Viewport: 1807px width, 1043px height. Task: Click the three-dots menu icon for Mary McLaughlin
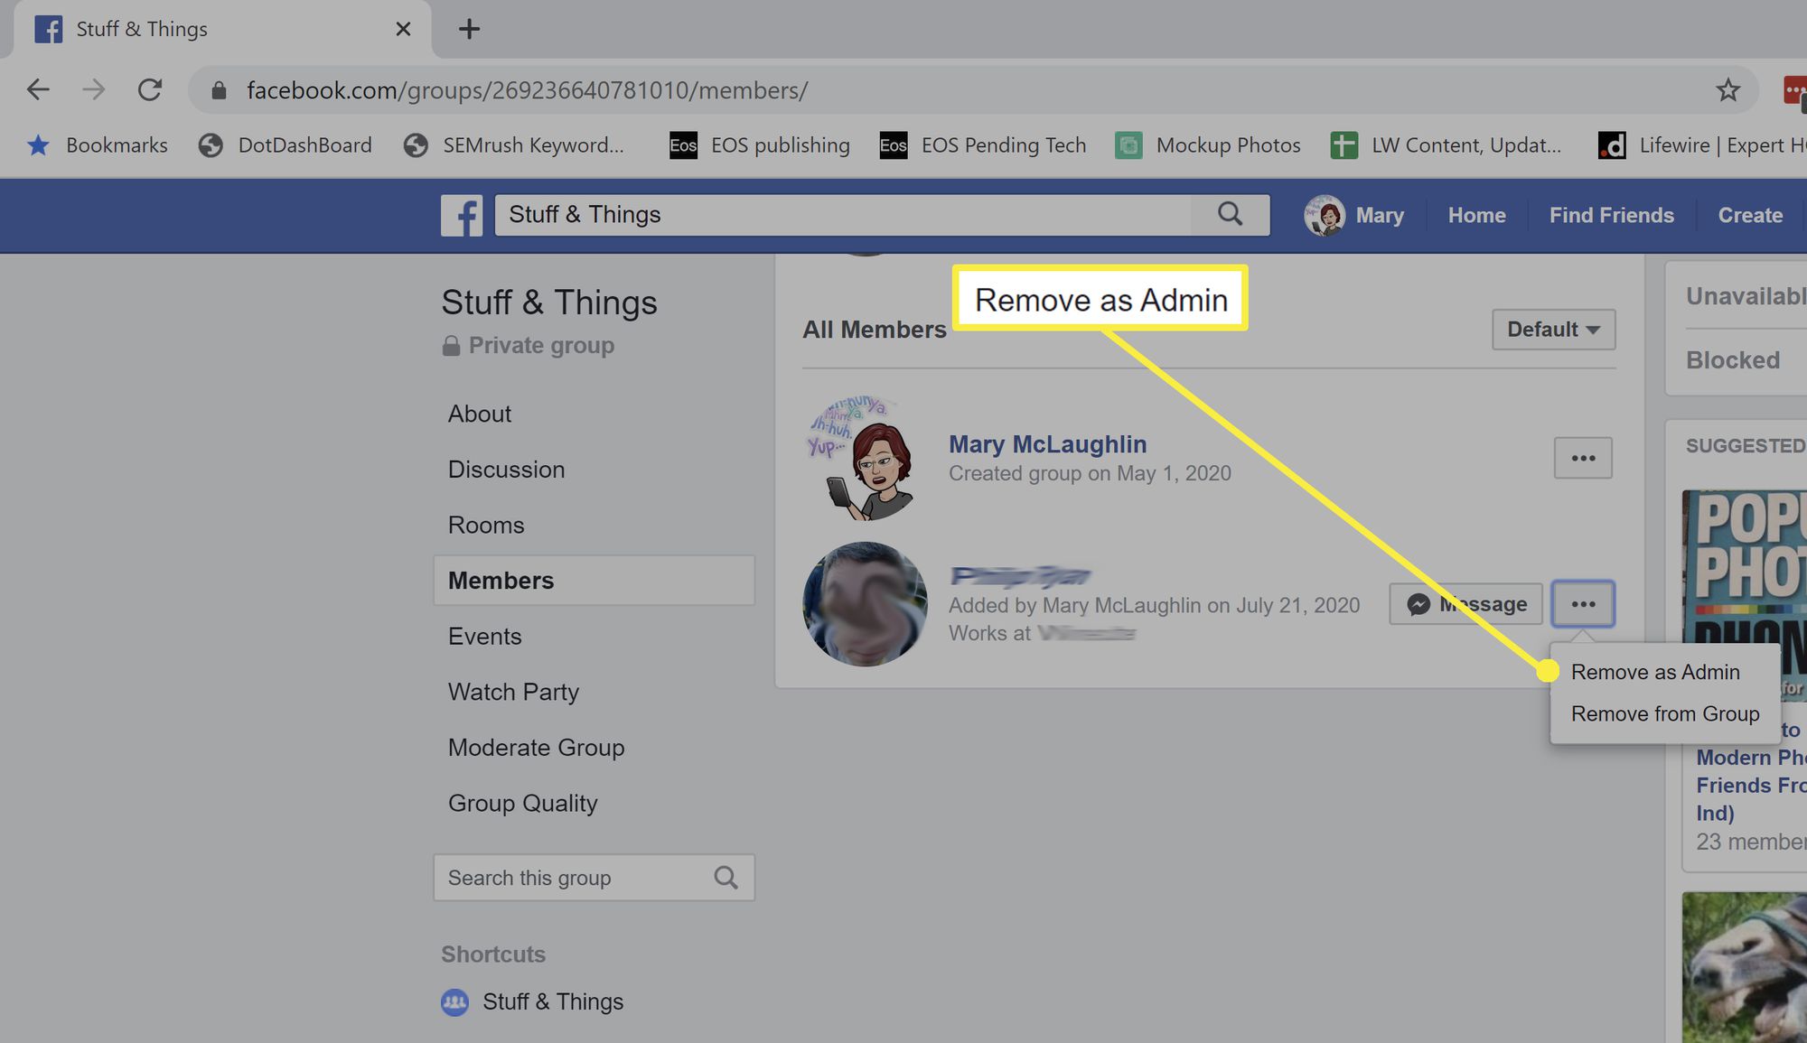pos(1582,457)
